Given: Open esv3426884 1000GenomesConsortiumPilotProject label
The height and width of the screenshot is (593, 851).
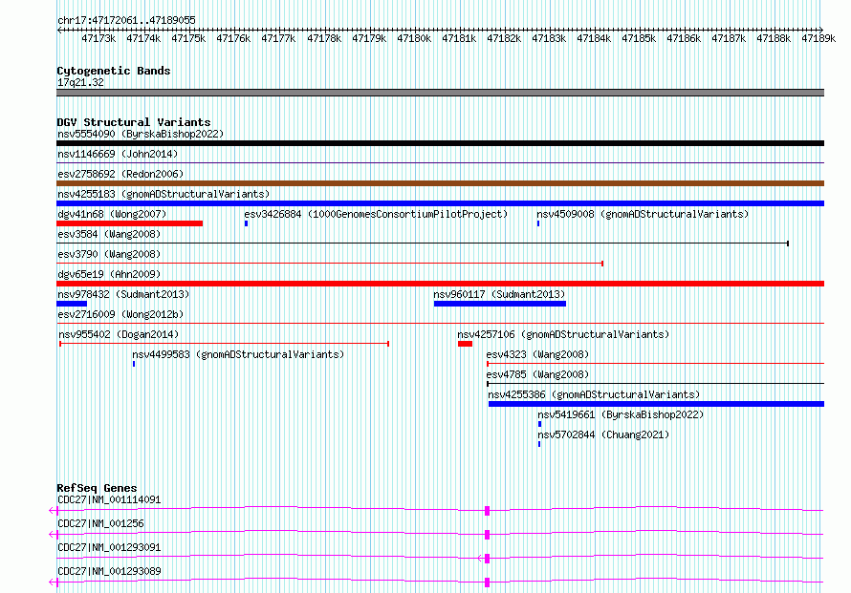Looking at the screenshot, I should (376, 214).
